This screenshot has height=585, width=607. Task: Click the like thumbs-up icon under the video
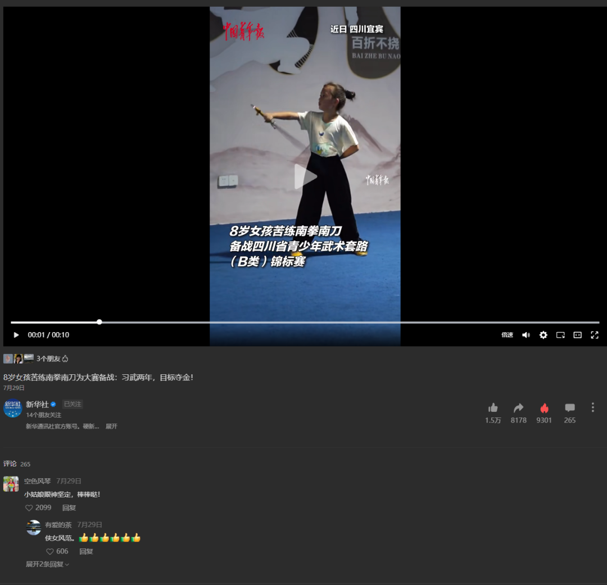pyautogui.click(x=493, y=407)
